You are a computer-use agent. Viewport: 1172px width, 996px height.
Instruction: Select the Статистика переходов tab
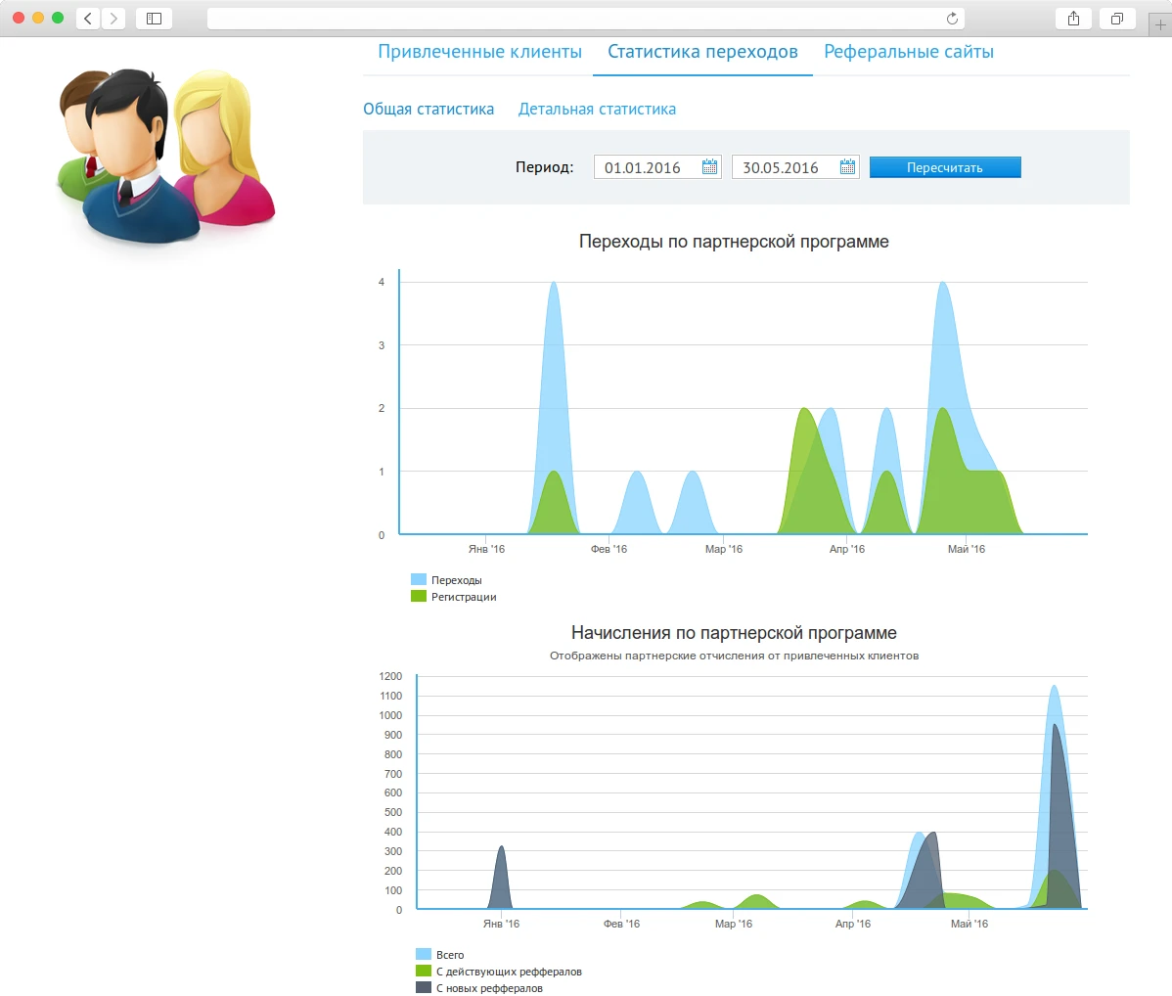click(702, 52)
